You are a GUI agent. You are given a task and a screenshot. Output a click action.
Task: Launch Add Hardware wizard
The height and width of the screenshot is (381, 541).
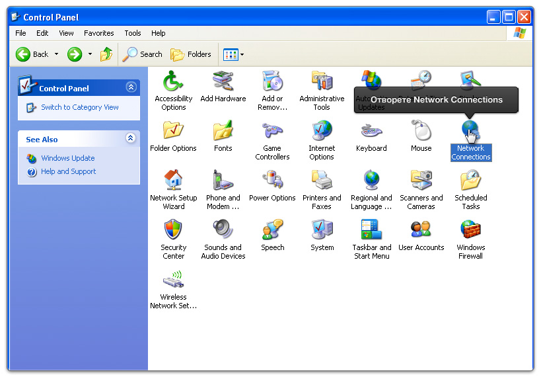click(x=223, y=82)
